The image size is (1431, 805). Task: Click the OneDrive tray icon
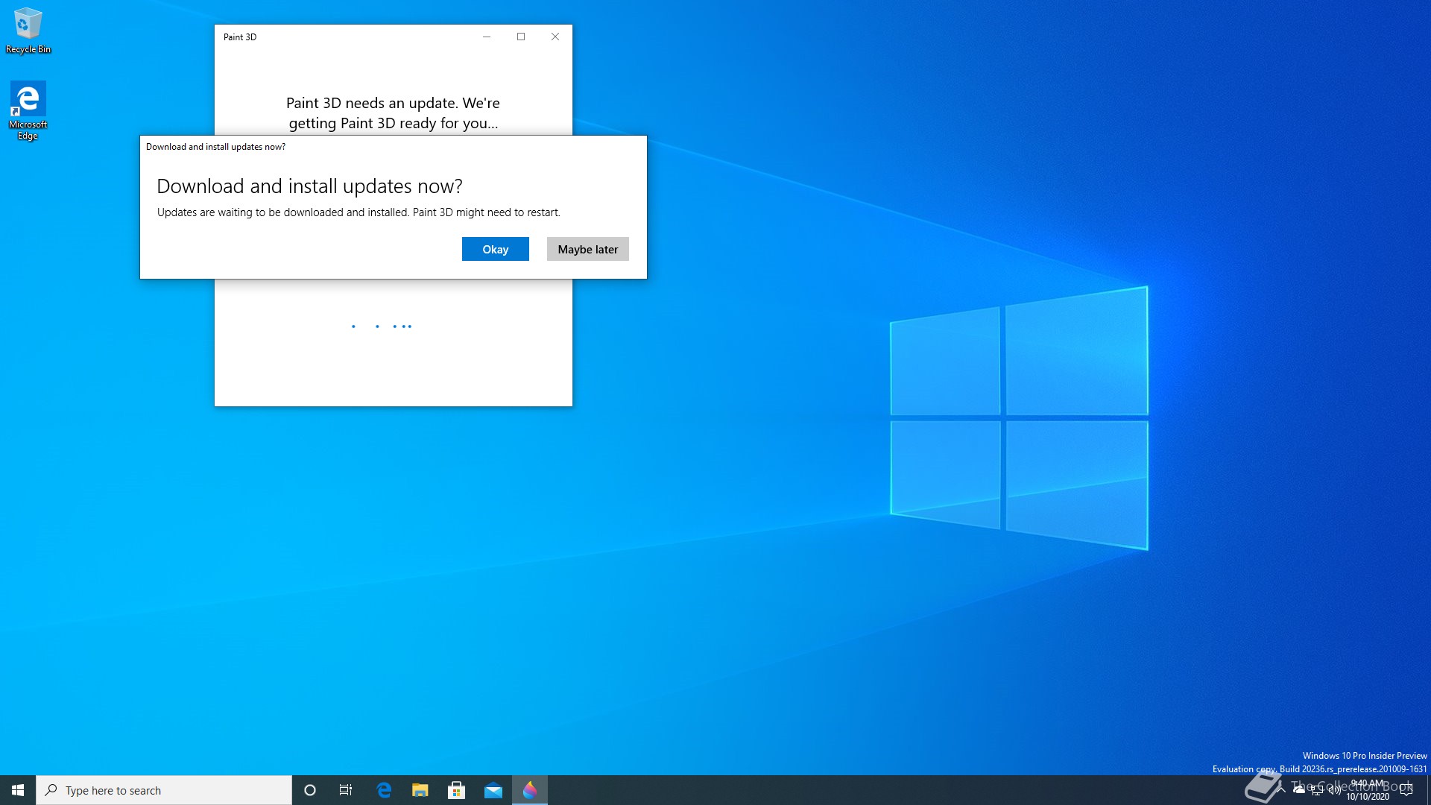point(1299,790)
